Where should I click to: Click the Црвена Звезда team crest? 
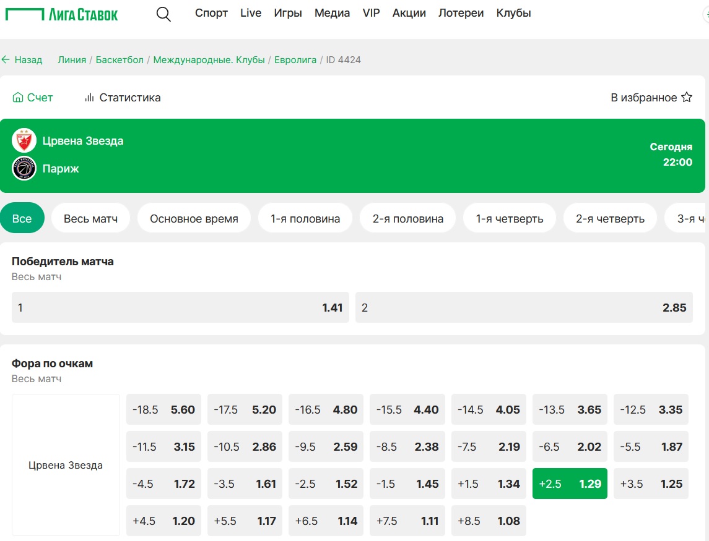coord(24,141)
